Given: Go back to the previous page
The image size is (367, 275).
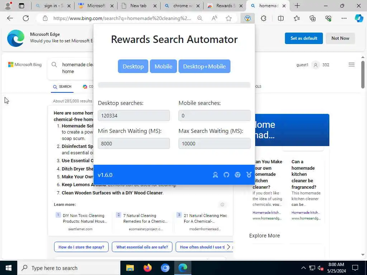Looking at the screenshot, I should tap(10, 18).
